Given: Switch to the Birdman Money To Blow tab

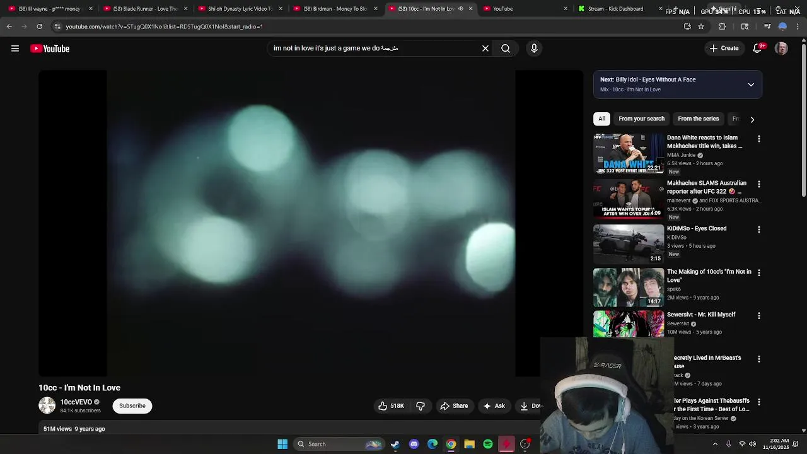Looking at the screenshot, I should coord(335,9).
